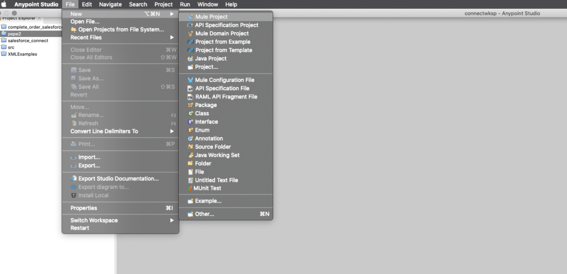
Task: Open the Project menu
Action: [x=163, y=4]
